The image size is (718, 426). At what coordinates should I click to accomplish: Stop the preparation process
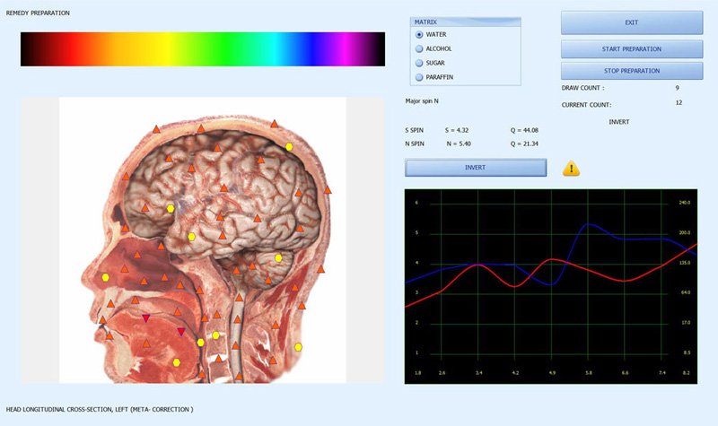(632, 71)
